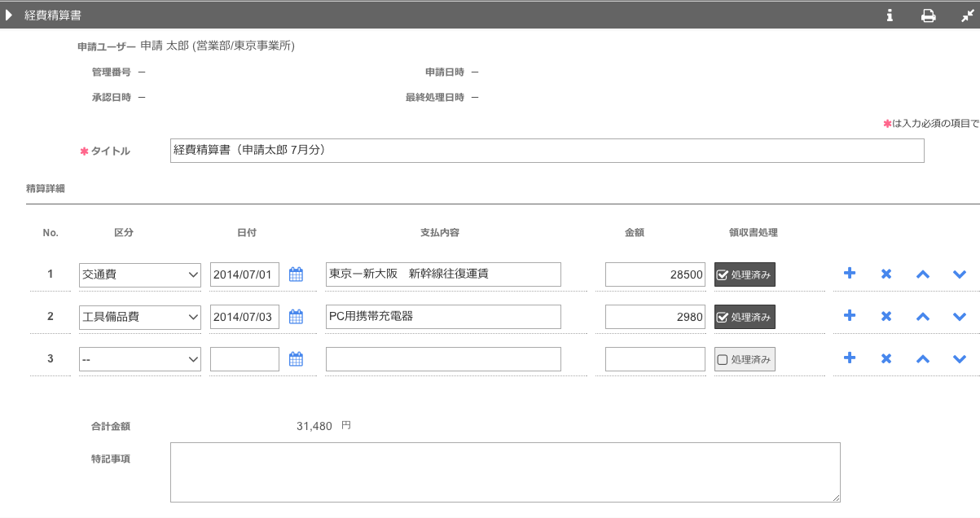Click the 申請 太郎 (営業部/東京事業所) user text
Image resolution: width=980 pixels, height=518 pixels.
218,46
